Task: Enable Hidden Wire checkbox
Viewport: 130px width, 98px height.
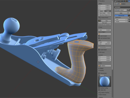Action: (99, 90)
